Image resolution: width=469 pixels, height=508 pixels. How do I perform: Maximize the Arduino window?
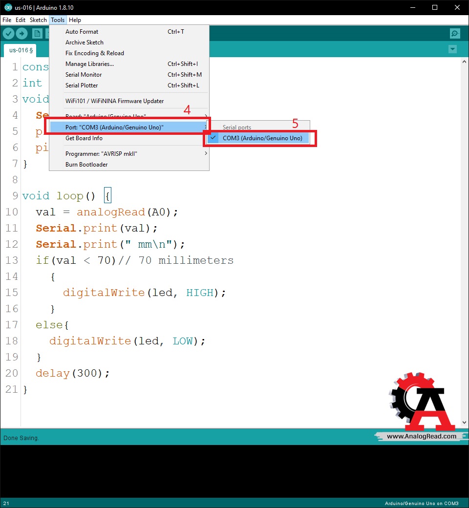(435, 7)
